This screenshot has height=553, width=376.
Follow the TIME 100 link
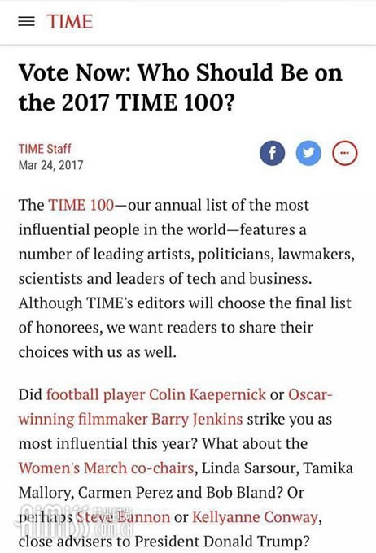pos(81,205)
